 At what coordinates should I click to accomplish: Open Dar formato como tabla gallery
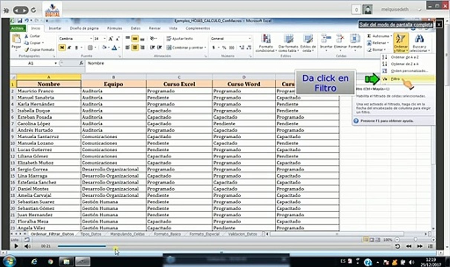coord(288,43)
